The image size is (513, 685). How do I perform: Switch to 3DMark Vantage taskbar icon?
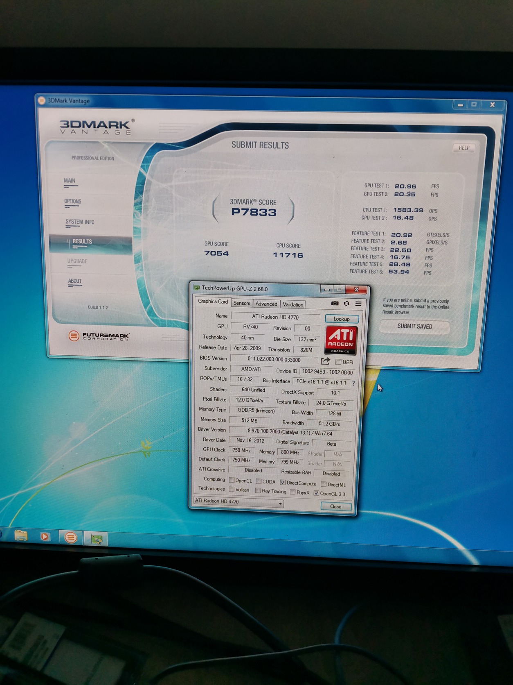coord(71,537)
